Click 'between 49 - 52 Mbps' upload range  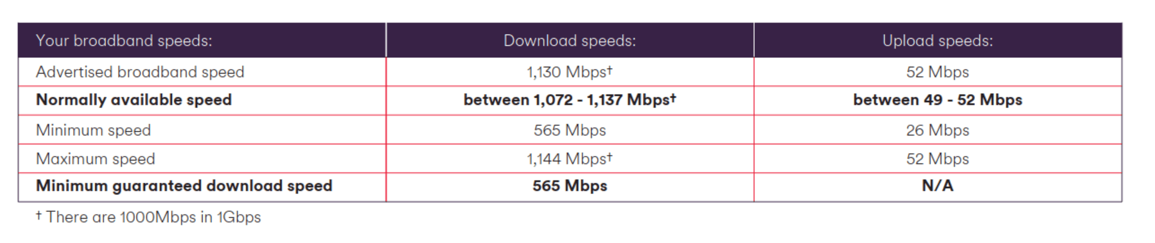pyautogui.click(x=937, y=100)
